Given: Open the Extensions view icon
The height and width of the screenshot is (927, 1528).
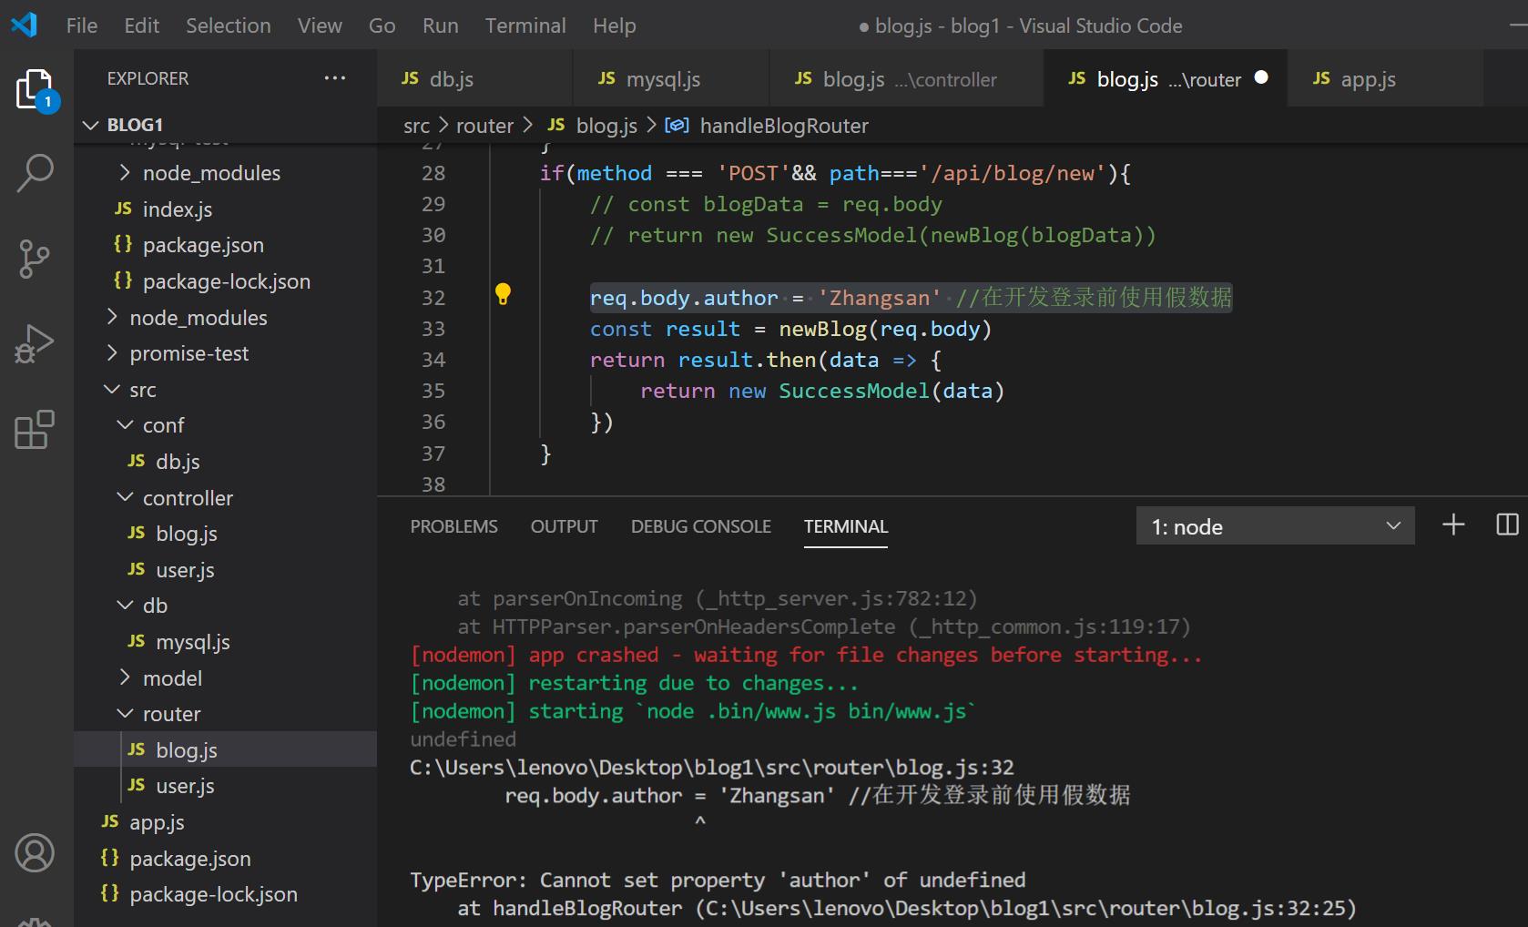Looking at the screenshot, I should tap(36, 430).
